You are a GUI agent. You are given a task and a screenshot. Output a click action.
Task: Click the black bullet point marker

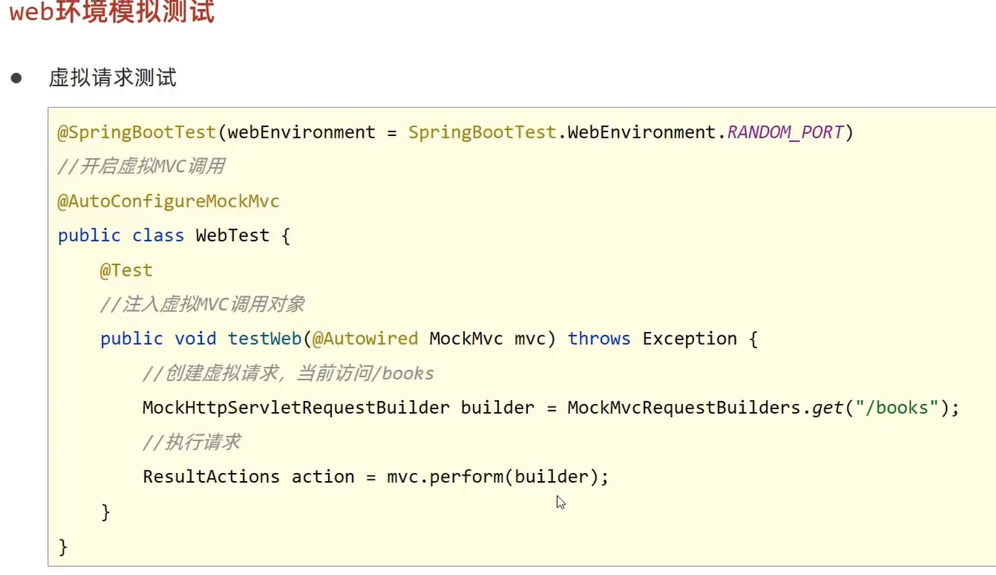16,78
